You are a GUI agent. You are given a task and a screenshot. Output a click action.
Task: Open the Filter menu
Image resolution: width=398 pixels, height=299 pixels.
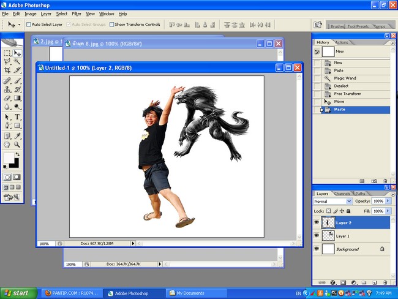pyautogui.click(x=77, y=14)
